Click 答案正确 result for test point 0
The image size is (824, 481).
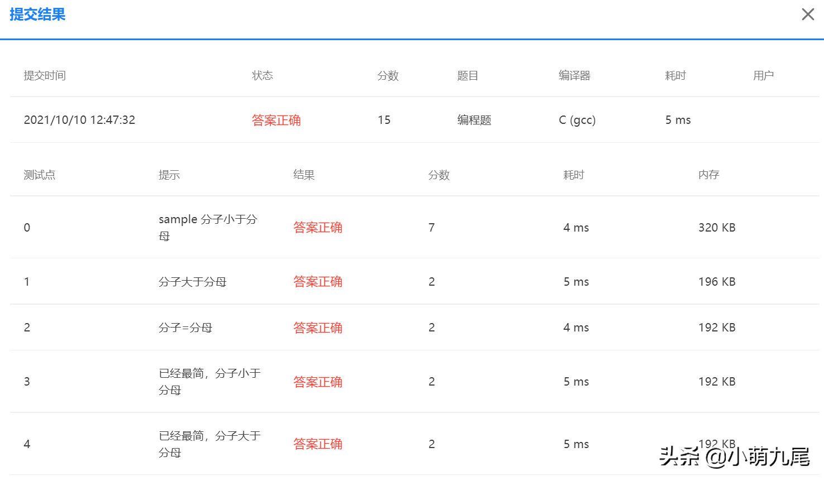(x=318, y=227)
